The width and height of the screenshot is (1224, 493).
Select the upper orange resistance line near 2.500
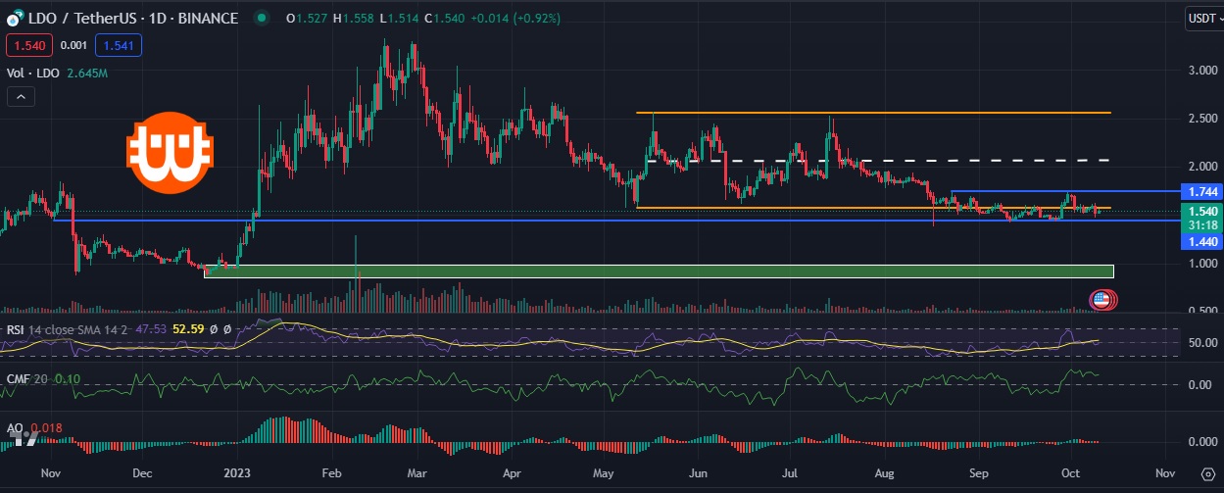point(872,113)
